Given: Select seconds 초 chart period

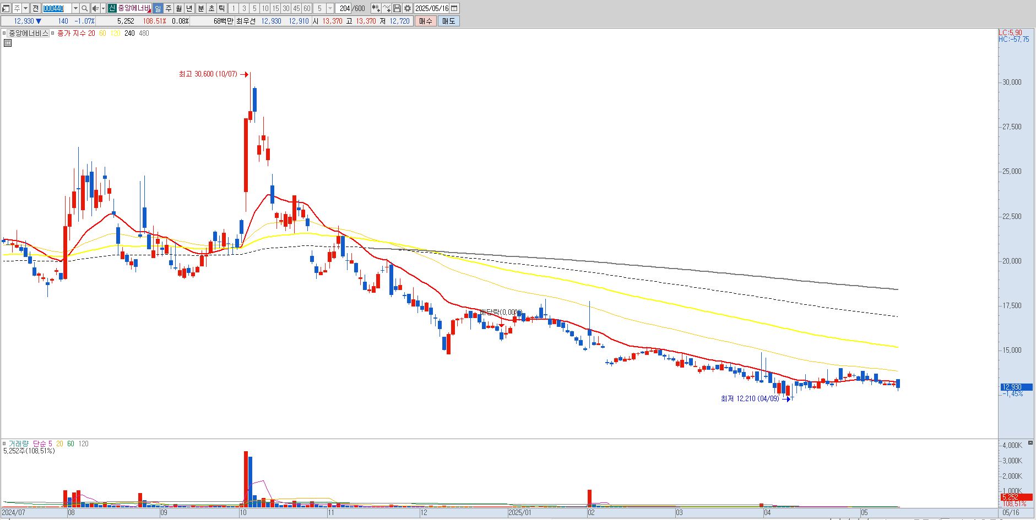Looking at the screenshot, I should 211,8.
